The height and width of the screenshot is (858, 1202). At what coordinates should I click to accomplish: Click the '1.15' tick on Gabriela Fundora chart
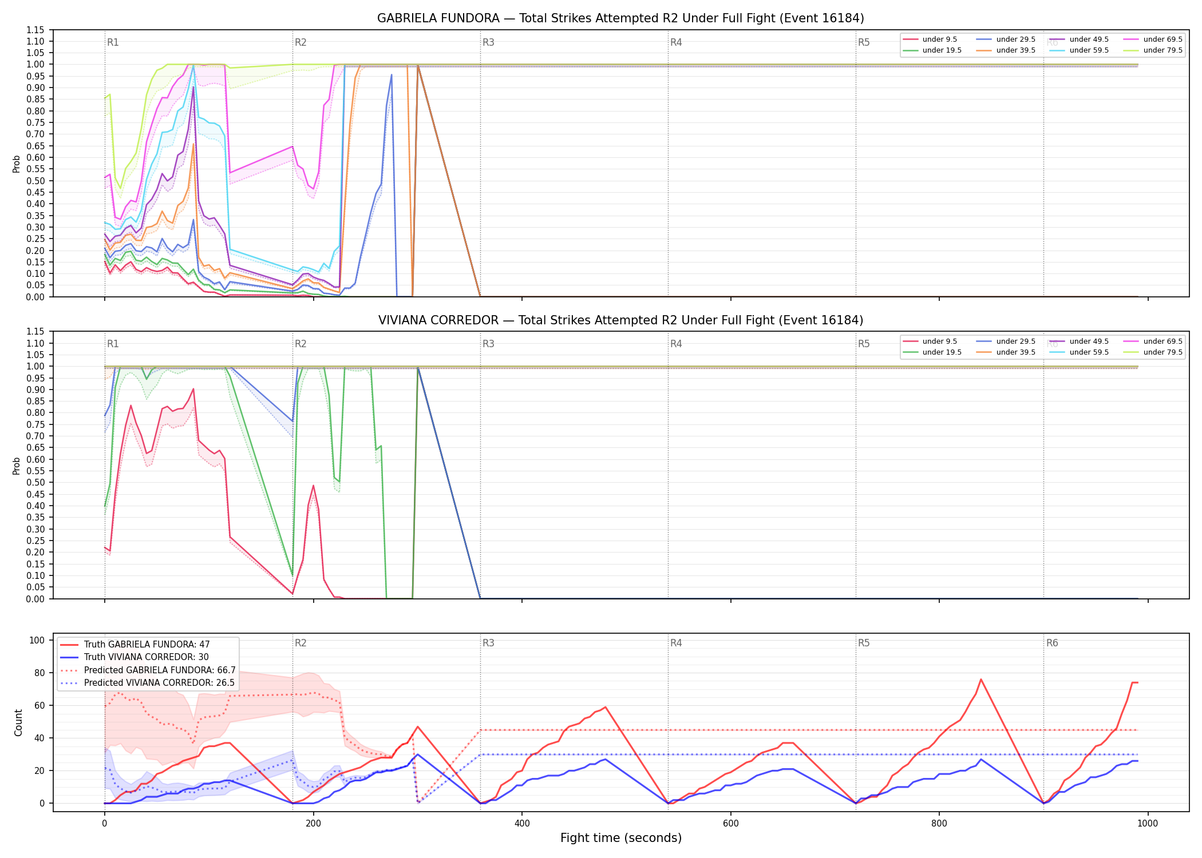coord(35,30)
